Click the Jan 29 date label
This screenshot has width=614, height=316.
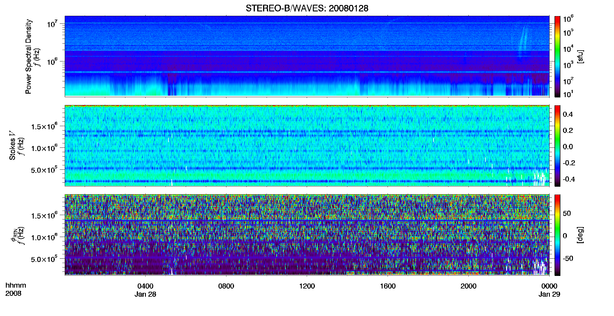coord(549,294)
